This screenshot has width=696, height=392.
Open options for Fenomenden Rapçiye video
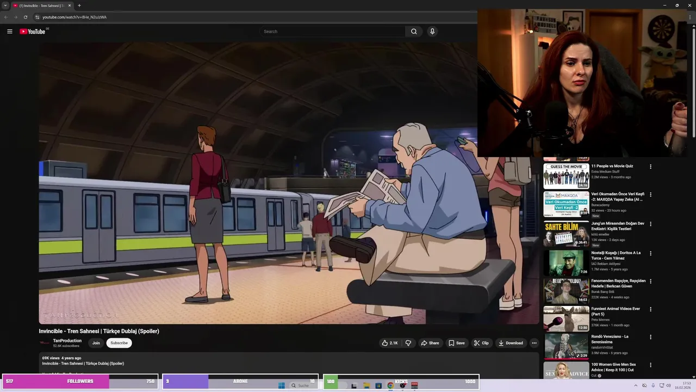click(x=650, y=281)
